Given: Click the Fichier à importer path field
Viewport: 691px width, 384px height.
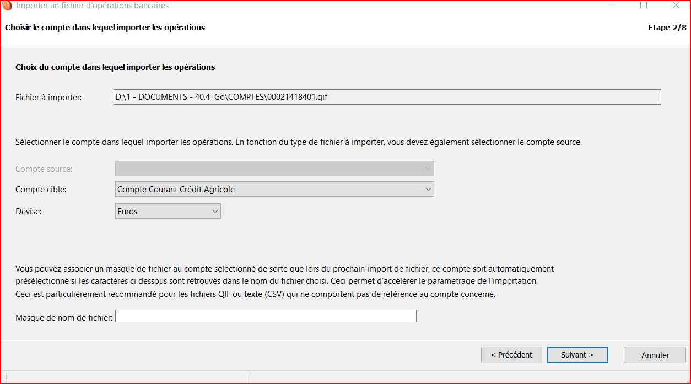Looking at the screenshot, I should click(x=387, y=97).
